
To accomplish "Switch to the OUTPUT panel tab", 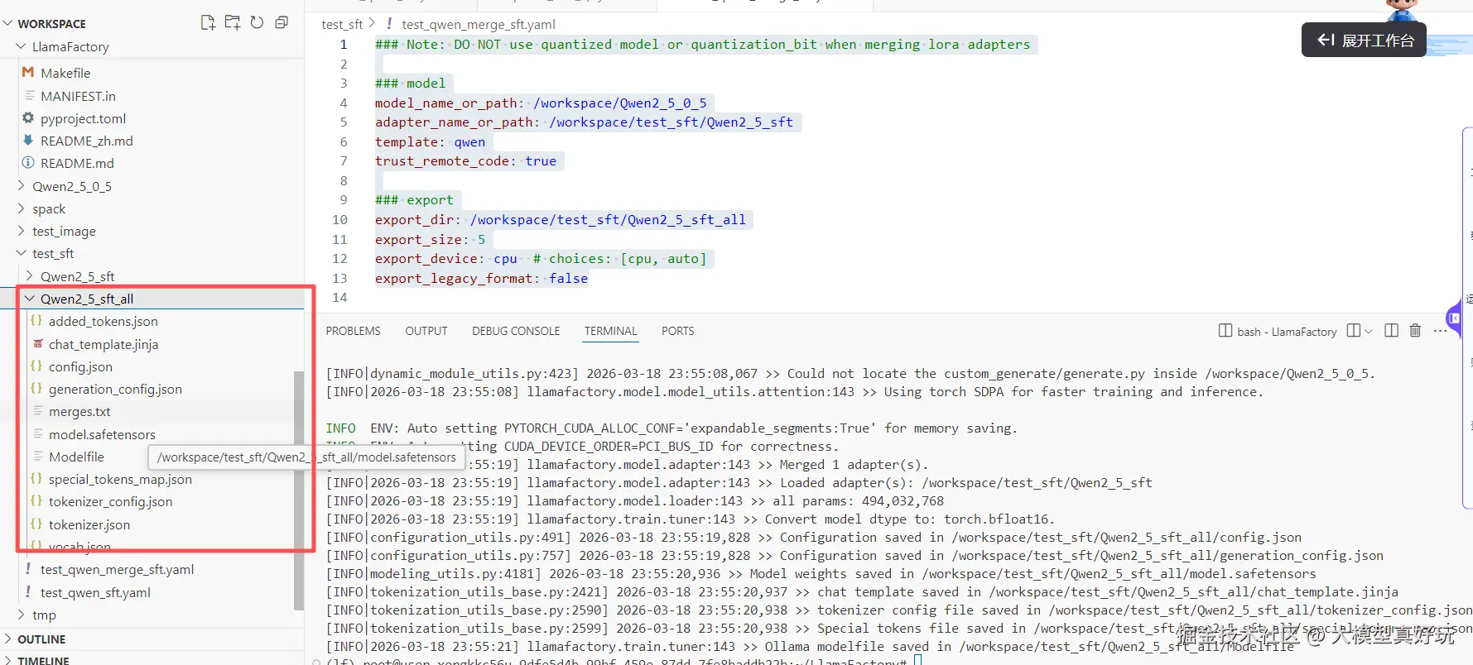I will [x=426, y=331].
